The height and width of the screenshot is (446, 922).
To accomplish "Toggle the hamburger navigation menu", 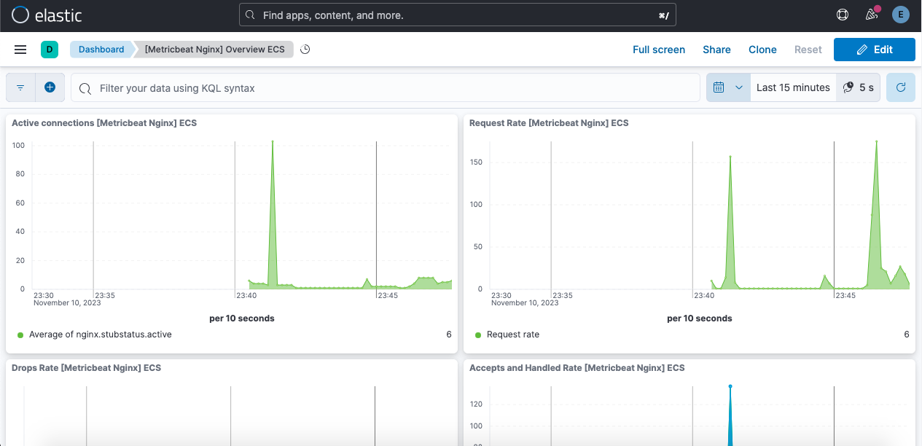I will click(x=20, y=50).
